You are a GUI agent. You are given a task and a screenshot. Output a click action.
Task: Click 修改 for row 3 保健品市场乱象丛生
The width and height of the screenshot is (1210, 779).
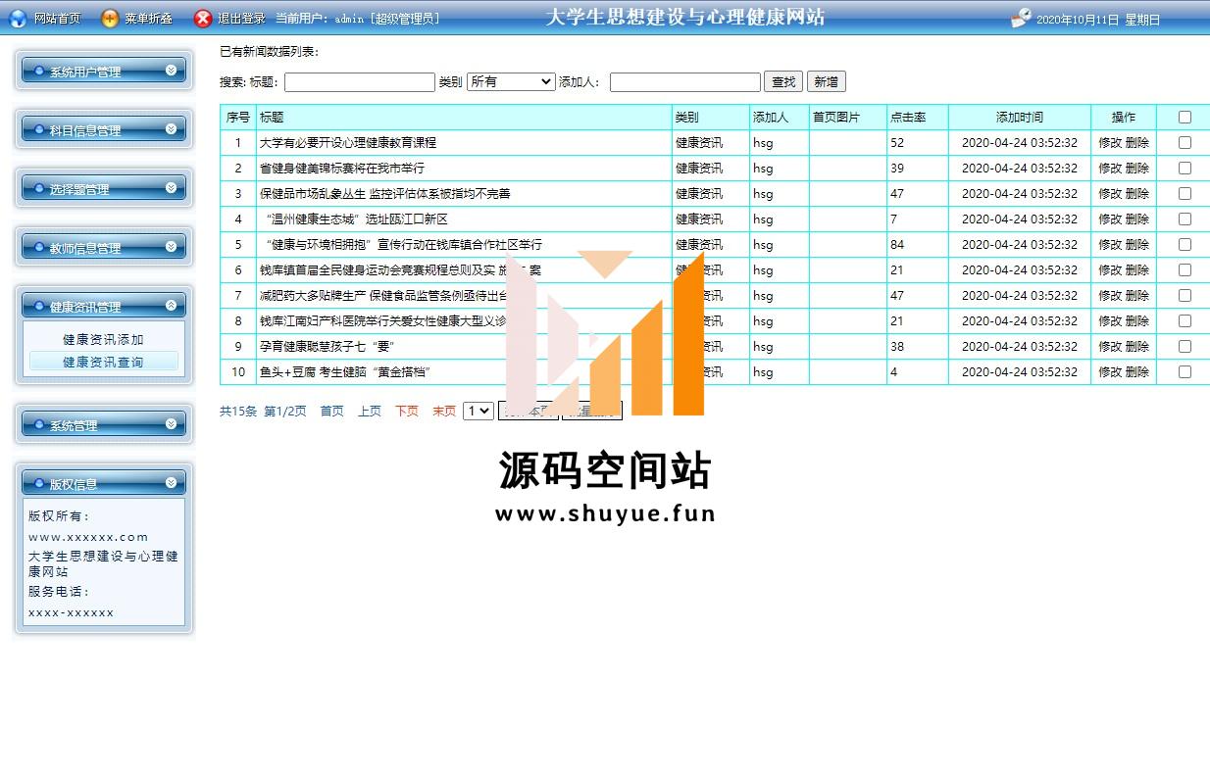click(x=1110, y=193)
